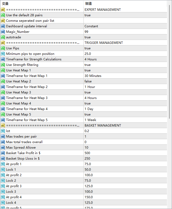Click the string icon on the BASKET MANAGEMENT separator row
172x209 pixels.
(x=3, y=126)
